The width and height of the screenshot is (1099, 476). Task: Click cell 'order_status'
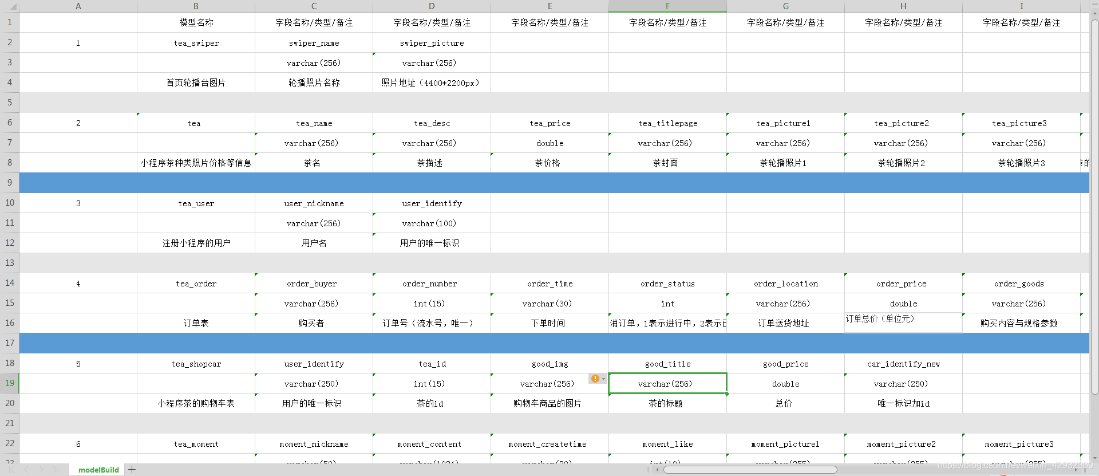667,284
